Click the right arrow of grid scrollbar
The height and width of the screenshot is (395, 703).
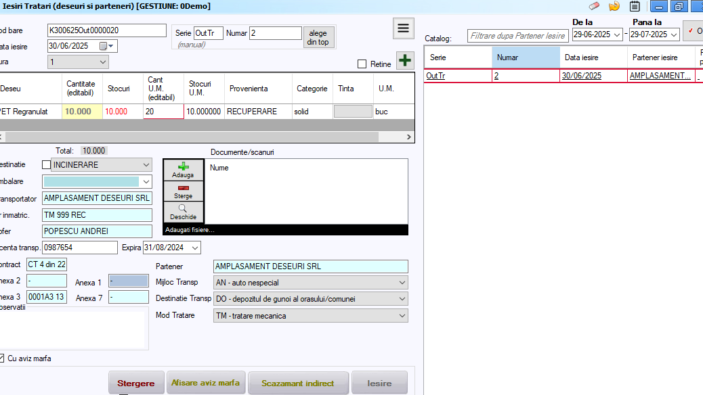pyautogui.click(x=408, y=137)
